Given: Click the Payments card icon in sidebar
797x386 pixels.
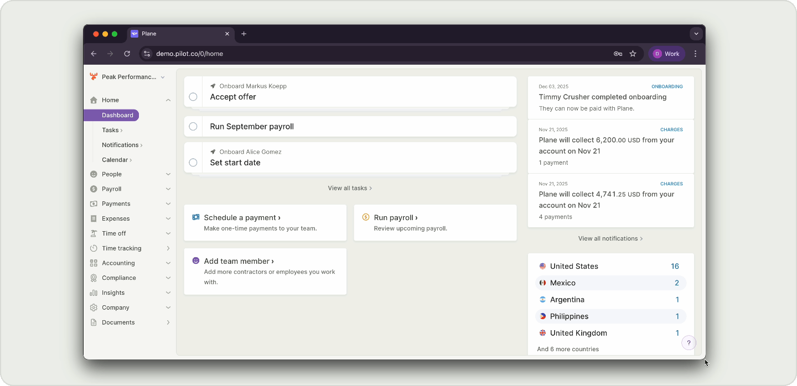Looking at the screenshot, I should point(94,204).
